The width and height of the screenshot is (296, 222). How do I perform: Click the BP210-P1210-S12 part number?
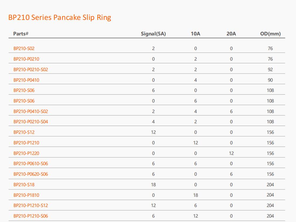pyautogui.click(x=30, y=205)
